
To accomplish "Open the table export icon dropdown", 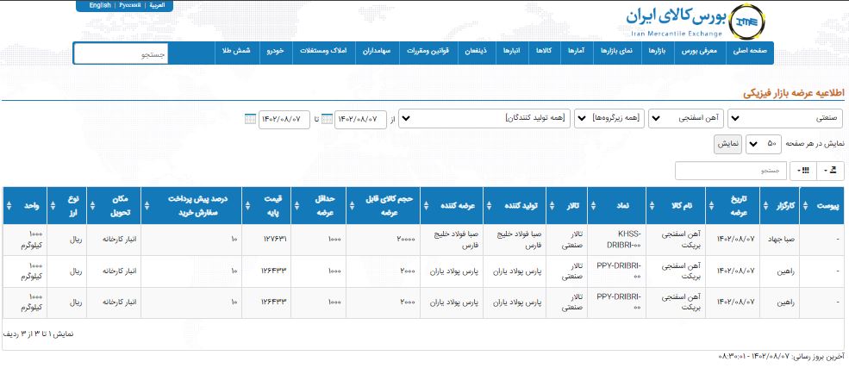I will pyautogui.click(x=831, y=171).
